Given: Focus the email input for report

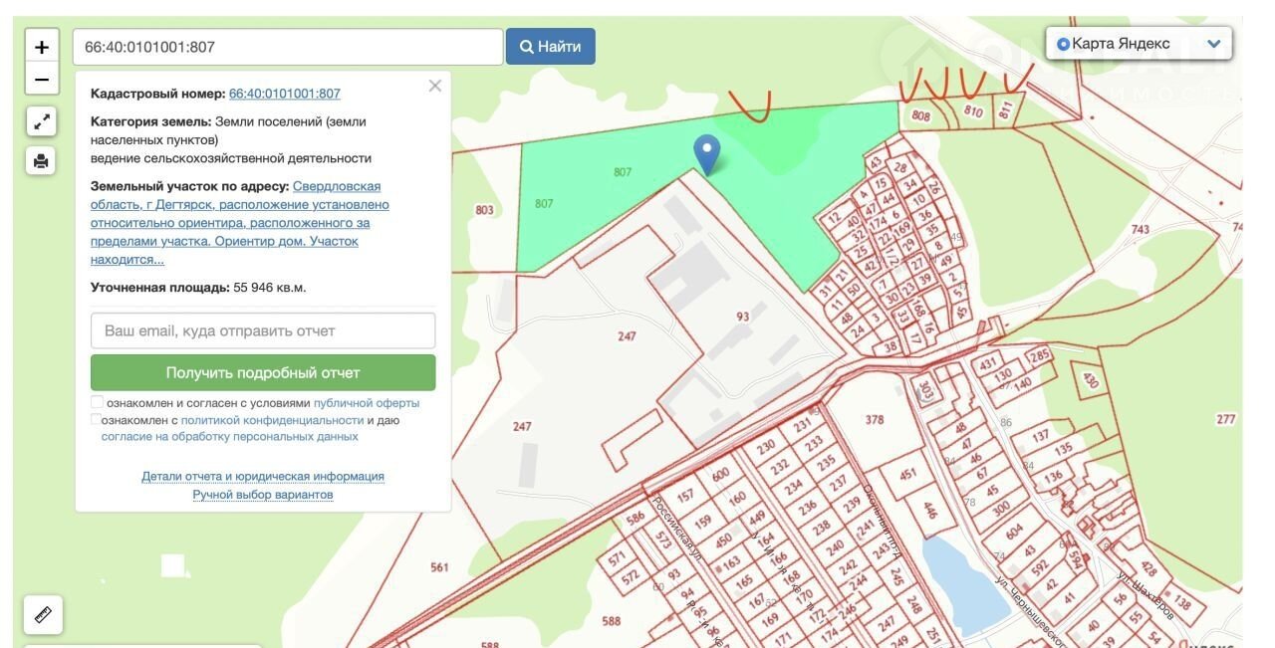Looking at the screenshot, I should 263,330.
